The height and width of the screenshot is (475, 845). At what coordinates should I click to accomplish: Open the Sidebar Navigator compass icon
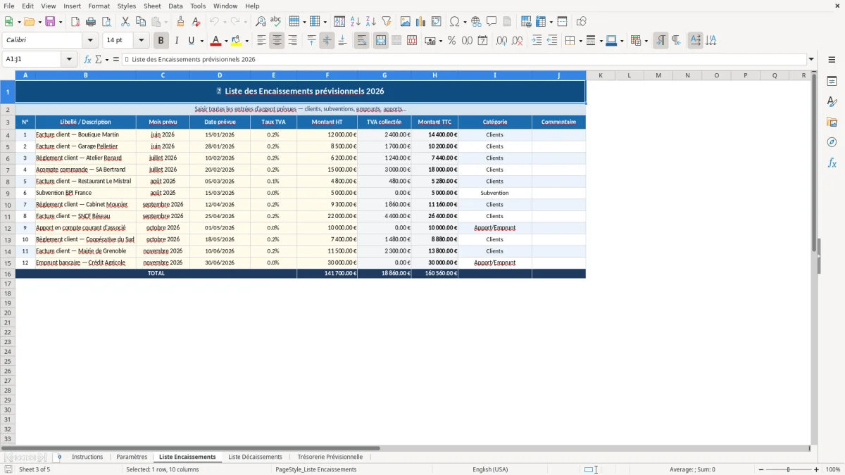(832, 142)
